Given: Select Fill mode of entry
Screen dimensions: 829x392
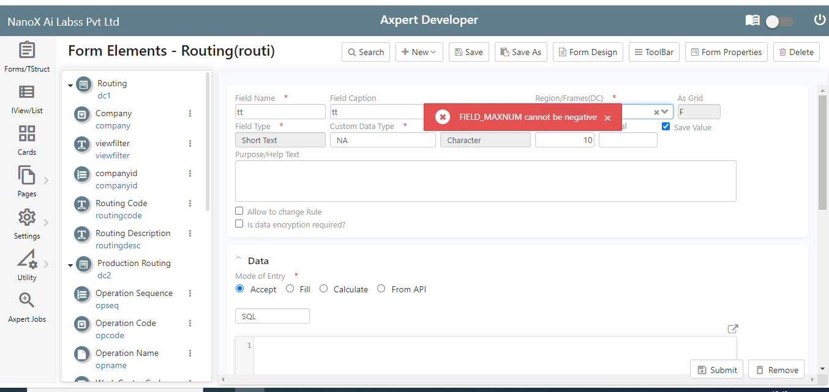Looking at the screenshot, I should coord(290,289).
